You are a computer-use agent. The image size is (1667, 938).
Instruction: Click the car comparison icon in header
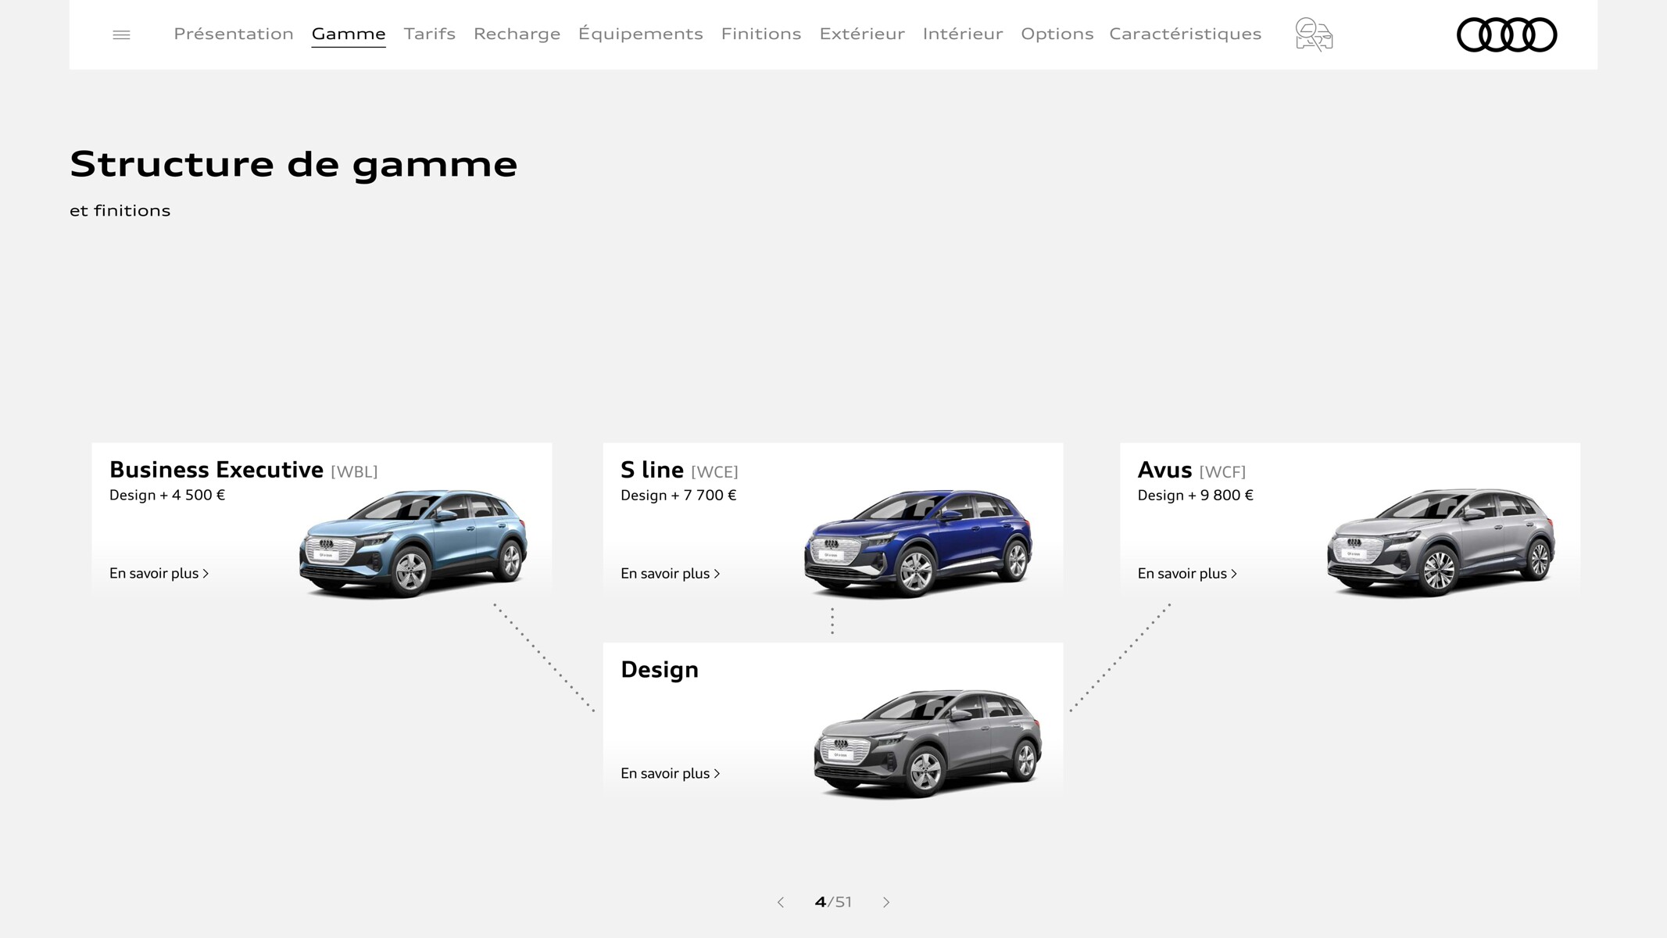coord(1314,34)
